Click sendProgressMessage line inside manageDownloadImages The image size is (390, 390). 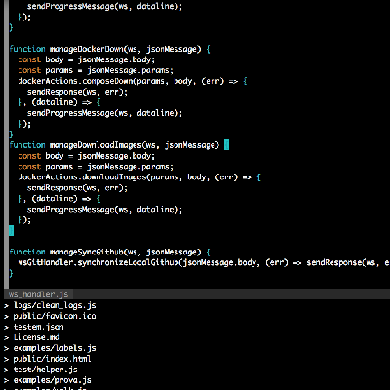coord(104,209)
